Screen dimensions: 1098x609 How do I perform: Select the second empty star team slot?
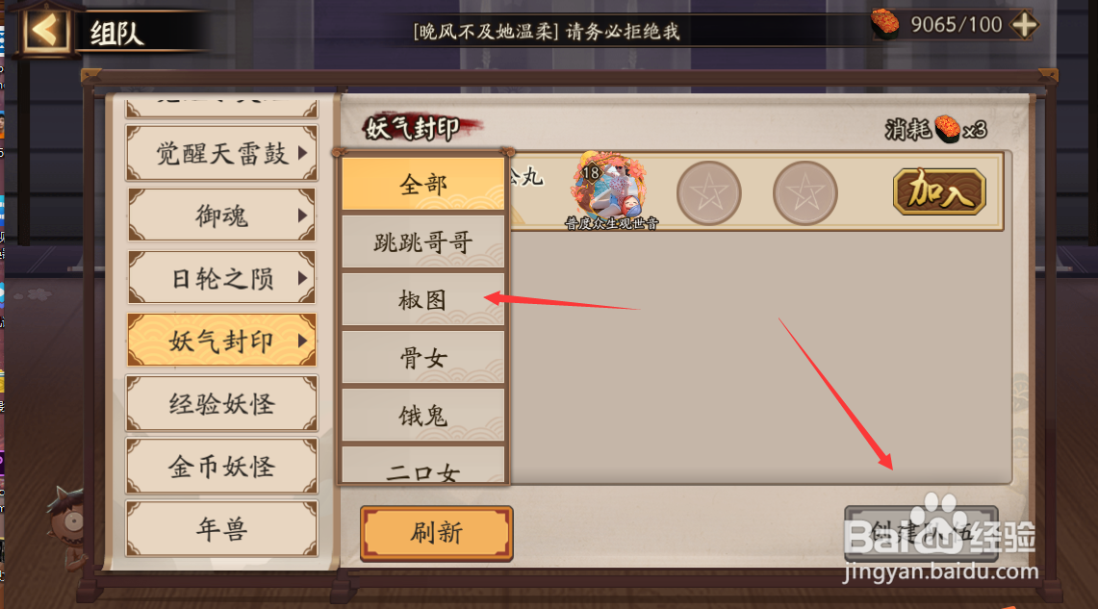tap(805, 193)
